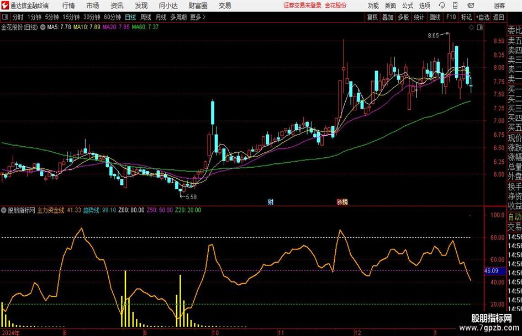This screenshot has width=522, height=336.
Task: Expand the 更多 period options
Action: click(198, 17)
